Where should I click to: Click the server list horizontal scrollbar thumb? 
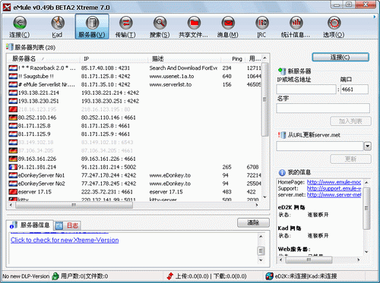click(74, 205)
